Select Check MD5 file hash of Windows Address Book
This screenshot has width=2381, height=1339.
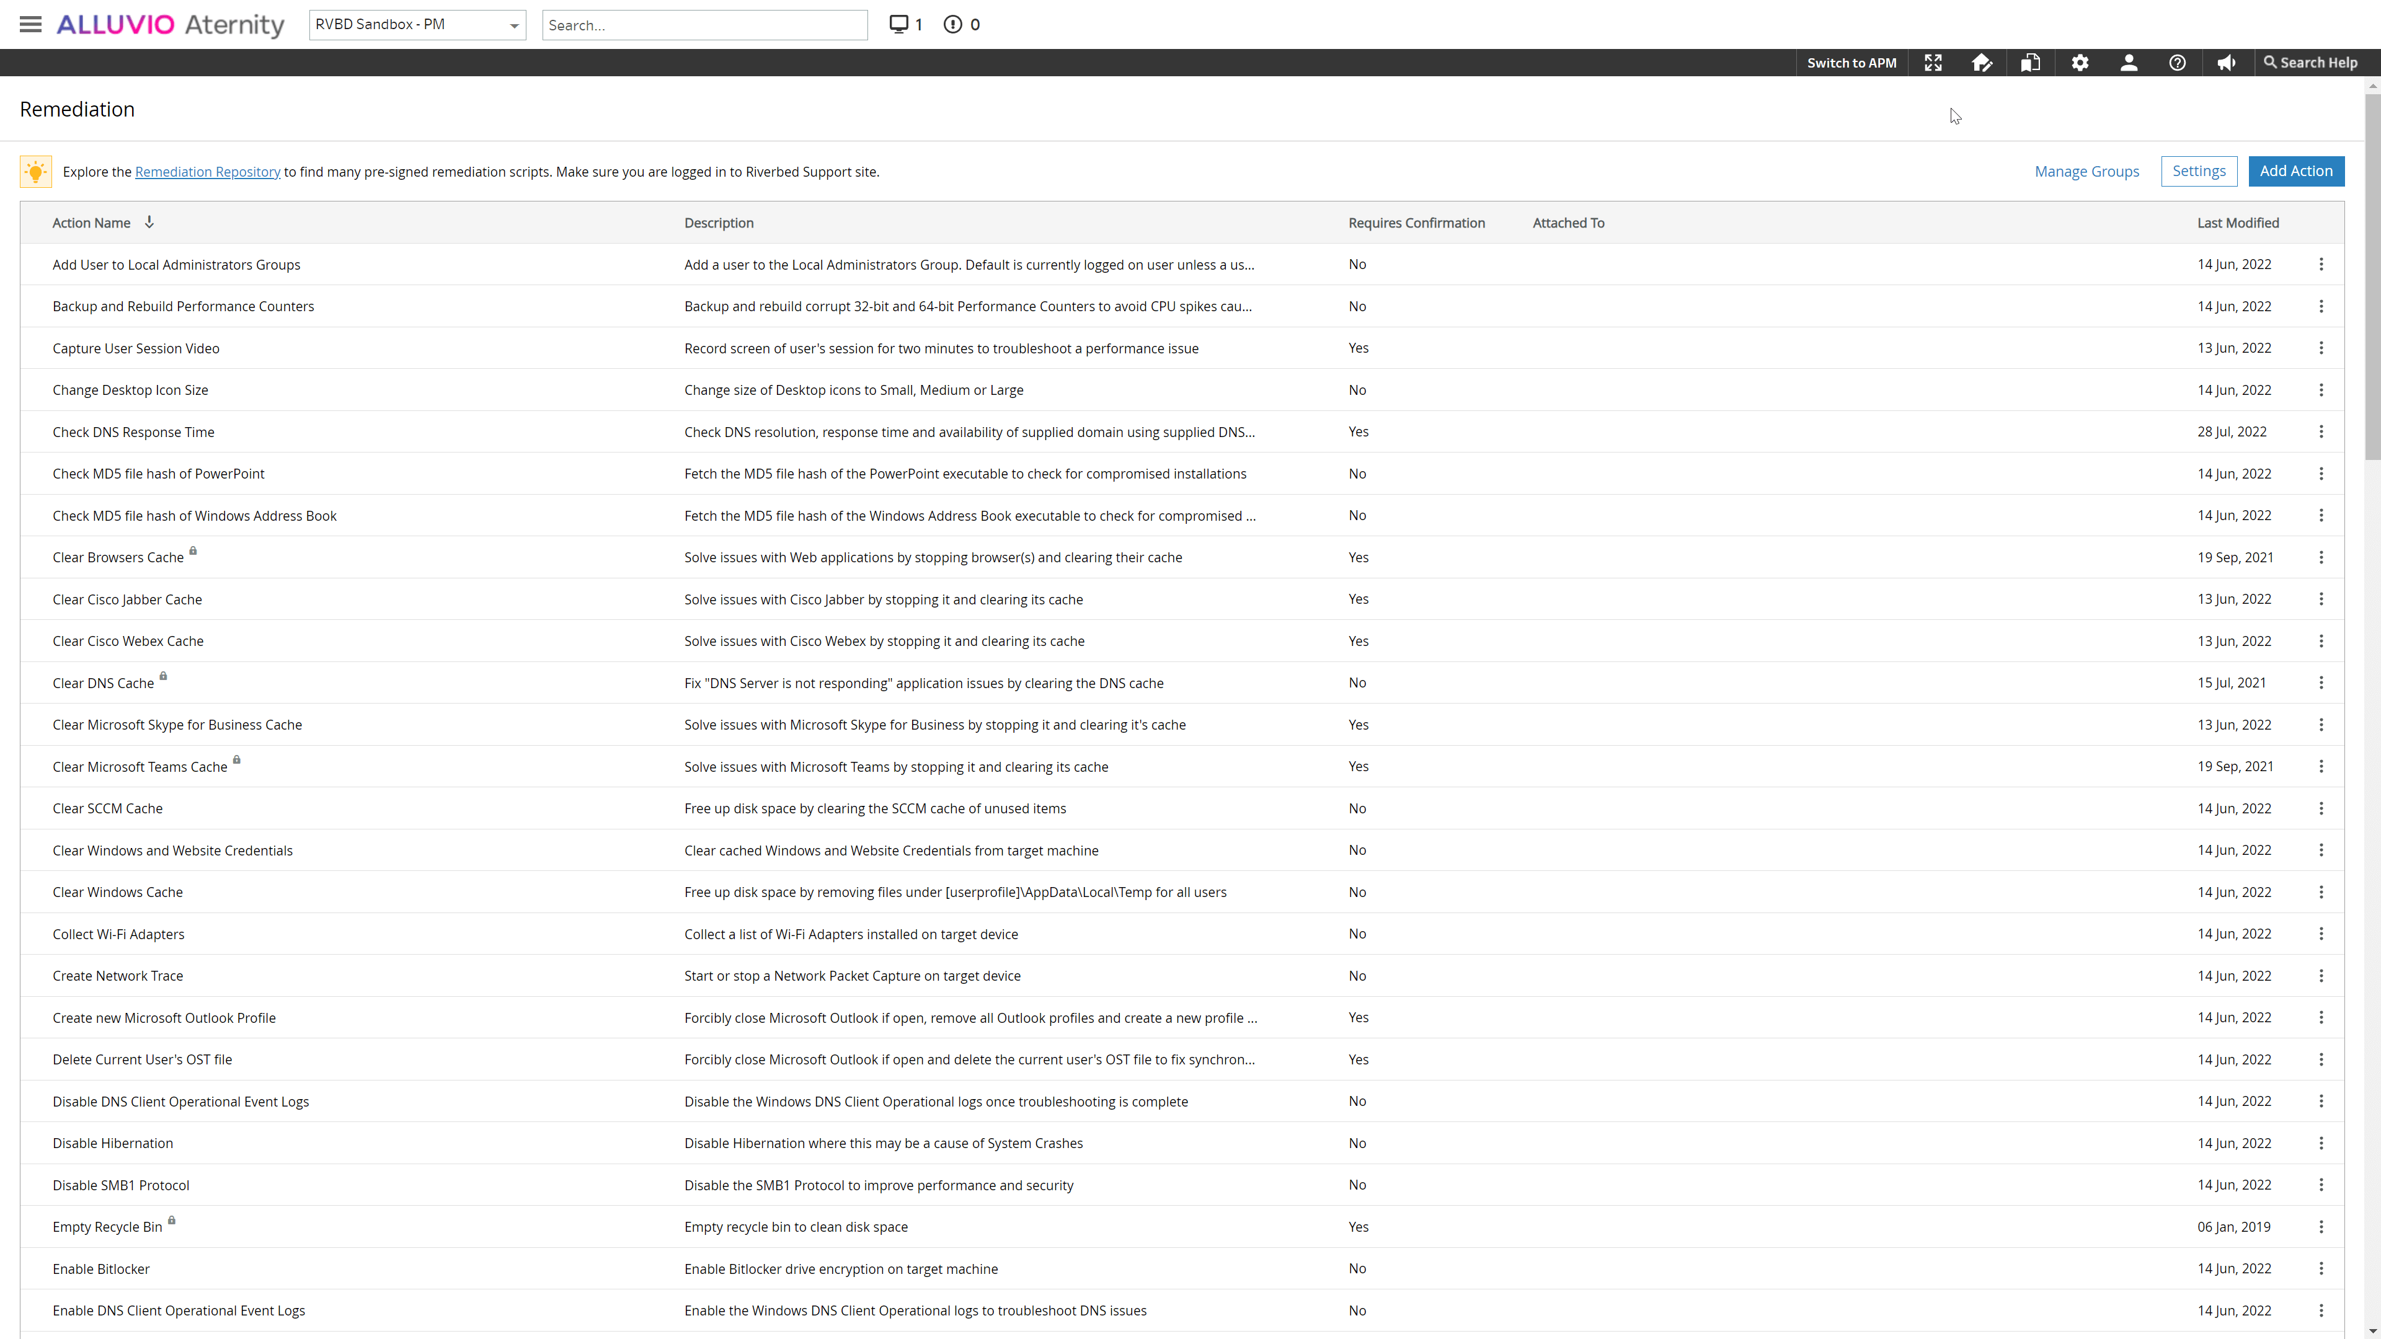(x=1182, y=516)
